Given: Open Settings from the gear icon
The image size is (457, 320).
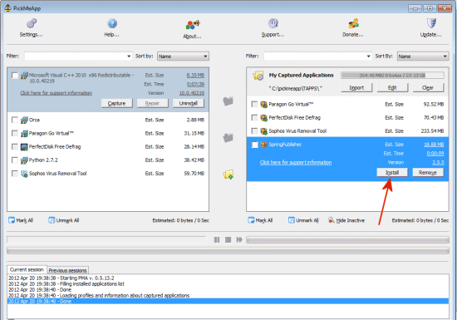Looking at the screenshot, I should click(32, 24).
